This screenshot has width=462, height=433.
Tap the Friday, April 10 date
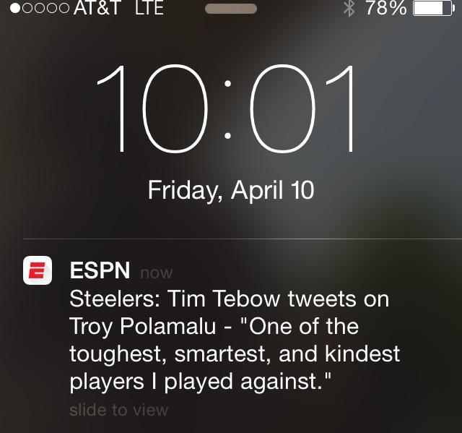click(x=231, y=190)
